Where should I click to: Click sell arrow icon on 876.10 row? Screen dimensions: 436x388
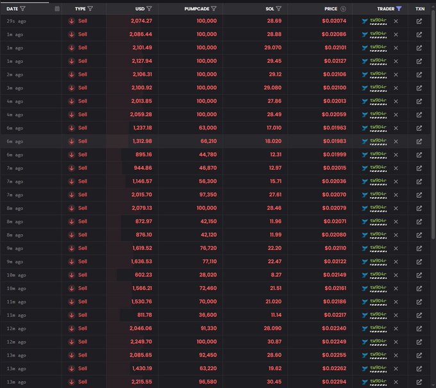tap(71, 235)
